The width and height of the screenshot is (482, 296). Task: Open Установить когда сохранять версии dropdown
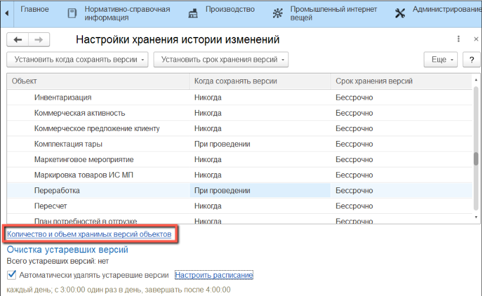tap(77, 59)
